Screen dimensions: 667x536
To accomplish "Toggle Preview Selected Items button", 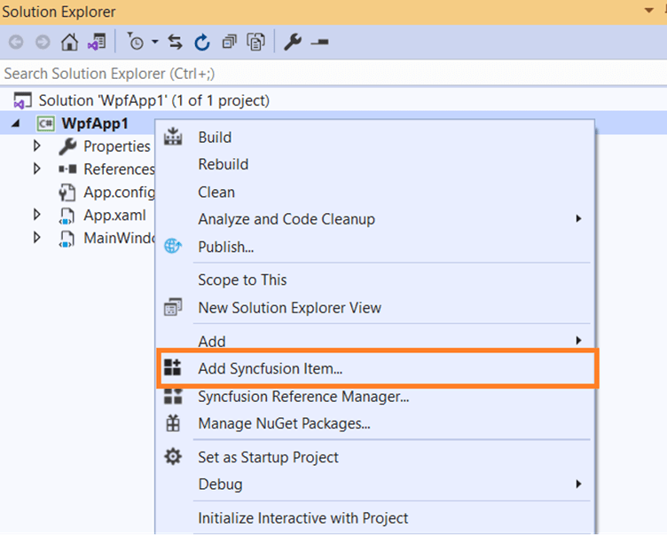I will (320, 42).
